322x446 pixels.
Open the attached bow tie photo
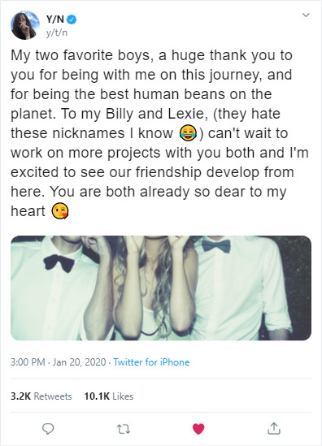161,288
